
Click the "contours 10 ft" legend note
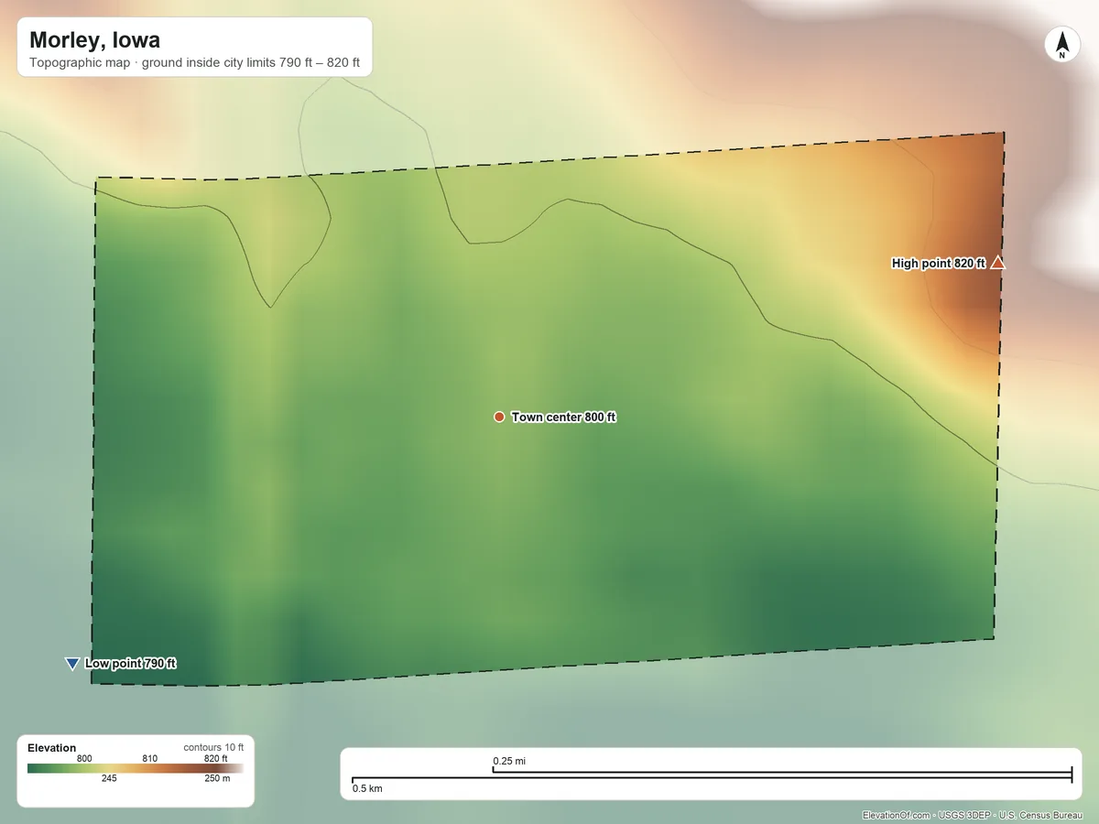click(213, 748)
